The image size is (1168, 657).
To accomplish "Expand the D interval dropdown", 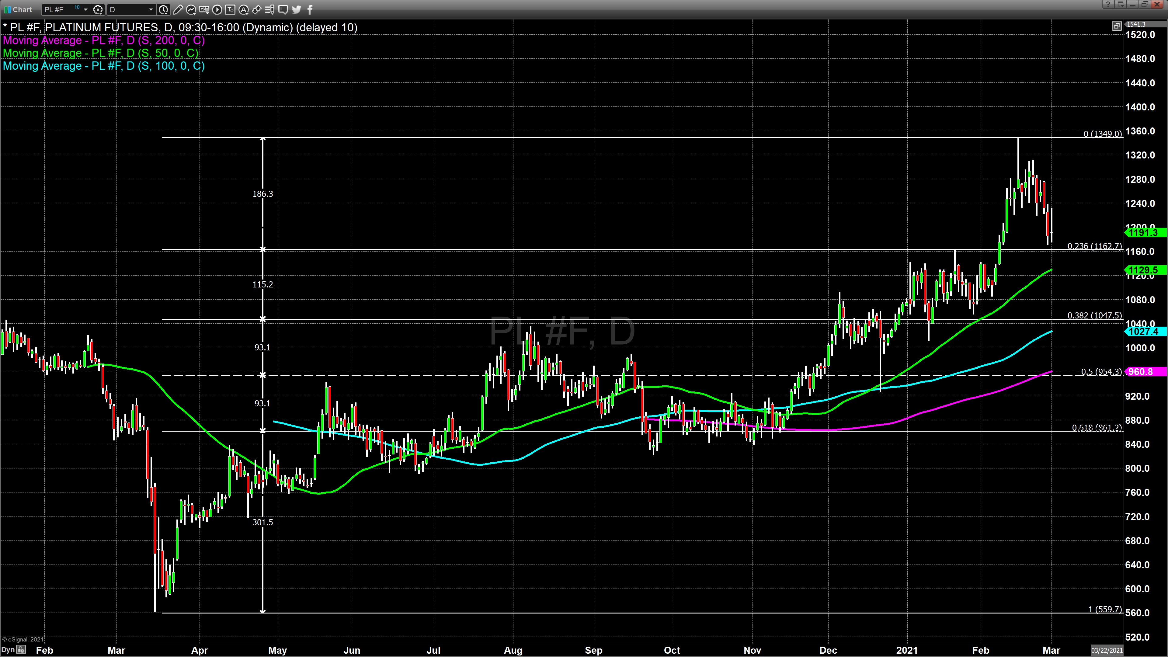I will (x=151, y=9).
